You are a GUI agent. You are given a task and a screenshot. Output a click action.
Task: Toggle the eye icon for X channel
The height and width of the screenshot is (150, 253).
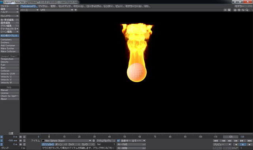coord(21,137)
